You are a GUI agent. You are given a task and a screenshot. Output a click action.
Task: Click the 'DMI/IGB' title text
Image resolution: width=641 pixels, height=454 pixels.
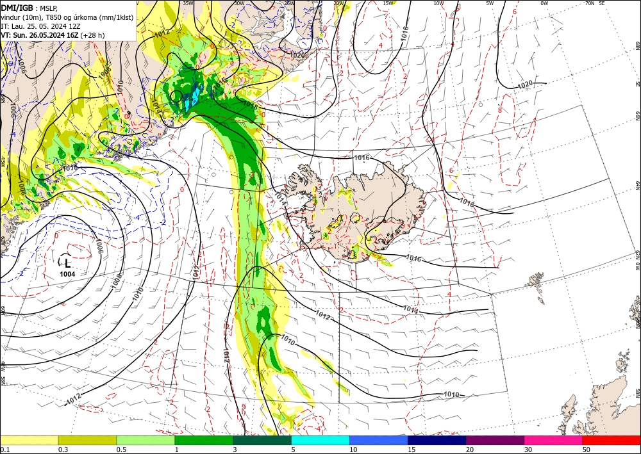[19, 7]
